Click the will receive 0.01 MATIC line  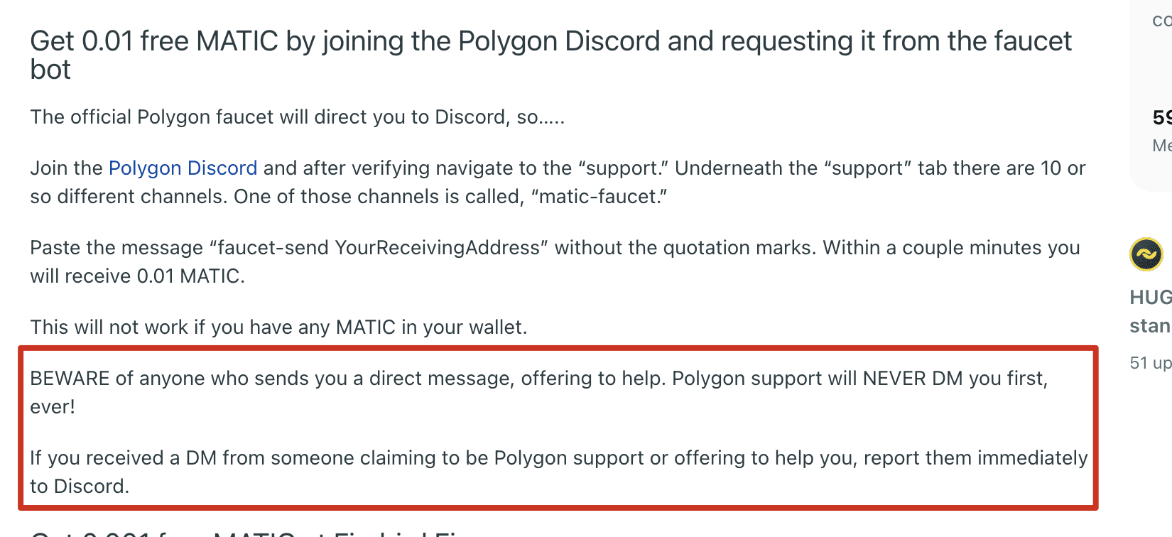pyautogui.click(x=137, y=276)
